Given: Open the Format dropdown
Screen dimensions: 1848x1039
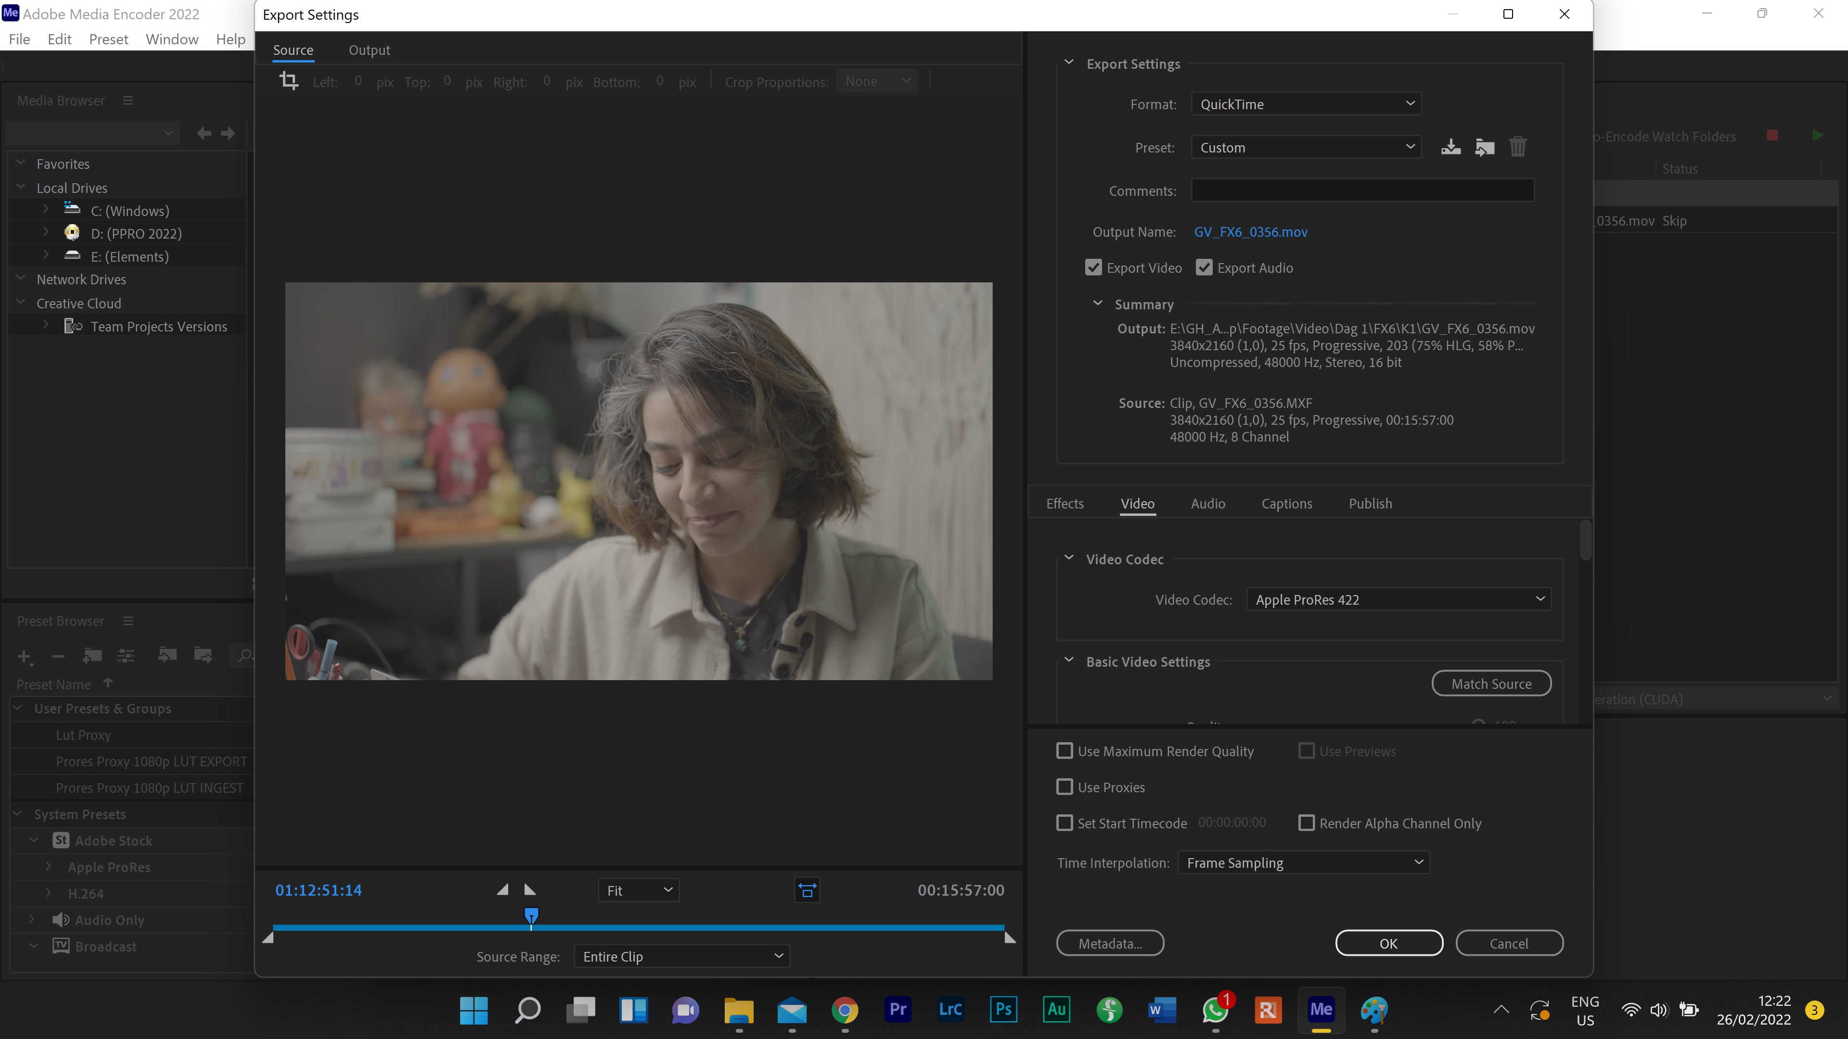Looking at the screenshot, I should [x=1305, y=103].
